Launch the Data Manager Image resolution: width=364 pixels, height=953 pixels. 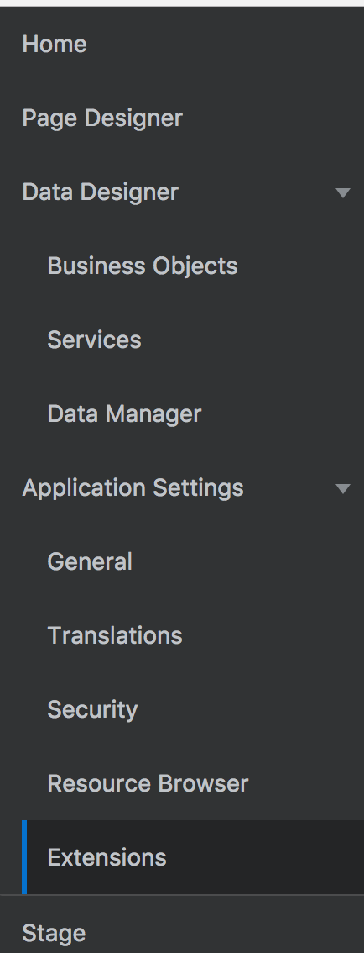pos(124,414)
